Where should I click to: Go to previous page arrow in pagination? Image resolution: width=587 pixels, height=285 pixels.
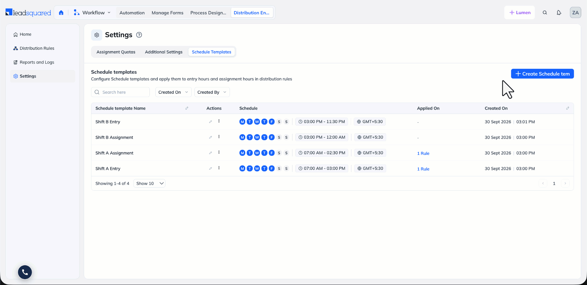[543, 183]
